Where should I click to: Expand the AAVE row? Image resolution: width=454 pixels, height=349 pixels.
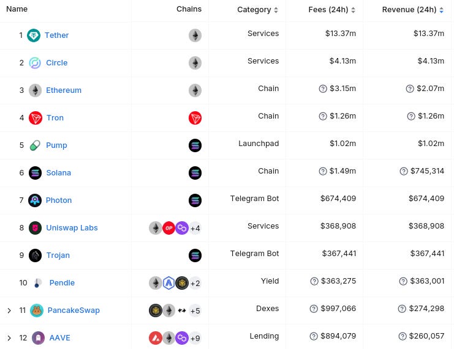click(x=9, y=338)
